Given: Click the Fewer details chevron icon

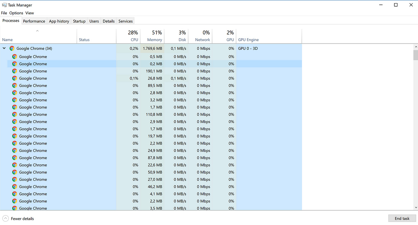Looking at the screenshot, I should click(6, 218).
